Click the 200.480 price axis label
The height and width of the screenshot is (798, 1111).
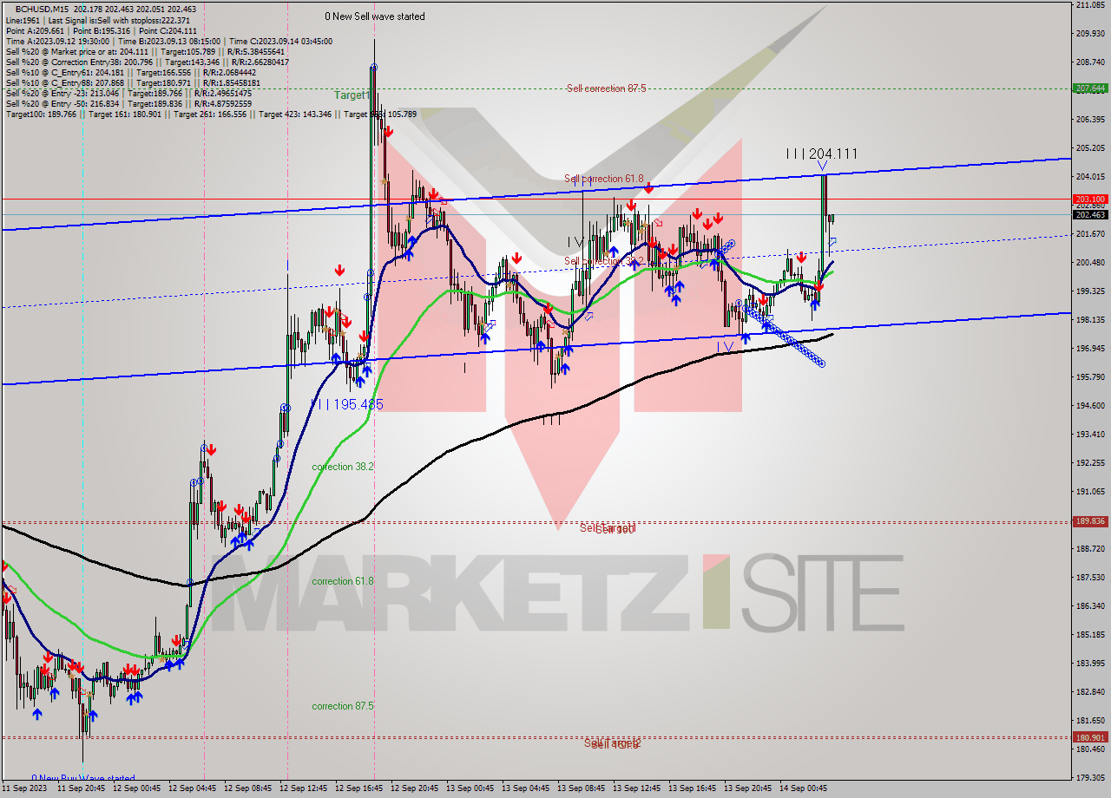1090,263
